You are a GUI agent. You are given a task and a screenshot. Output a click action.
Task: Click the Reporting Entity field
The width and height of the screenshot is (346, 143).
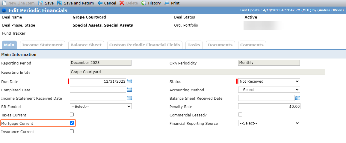click(197, 72)
